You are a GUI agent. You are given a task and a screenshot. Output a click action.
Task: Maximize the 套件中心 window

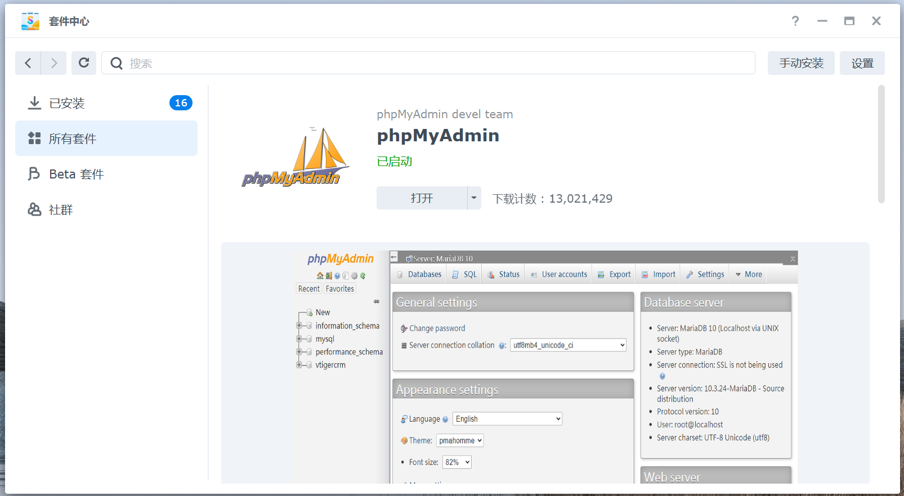849,21
